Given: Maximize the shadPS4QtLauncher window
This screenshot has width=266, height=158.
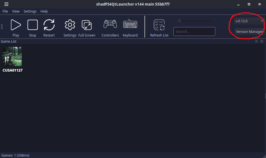Looking at the screenshot, I should pyautogui.click(x=249, y=4).
